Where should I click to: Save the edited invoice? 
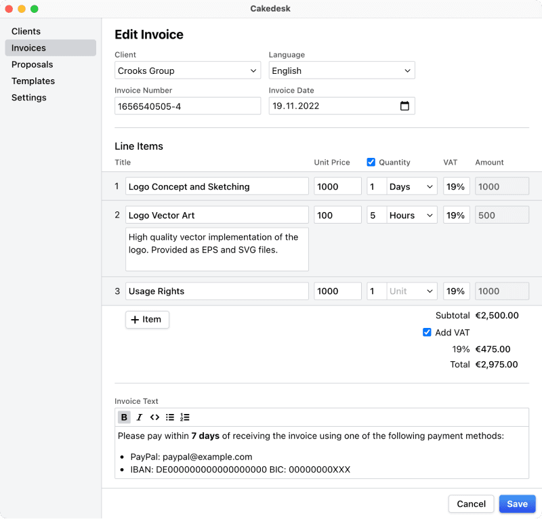(x=517, y=503)
